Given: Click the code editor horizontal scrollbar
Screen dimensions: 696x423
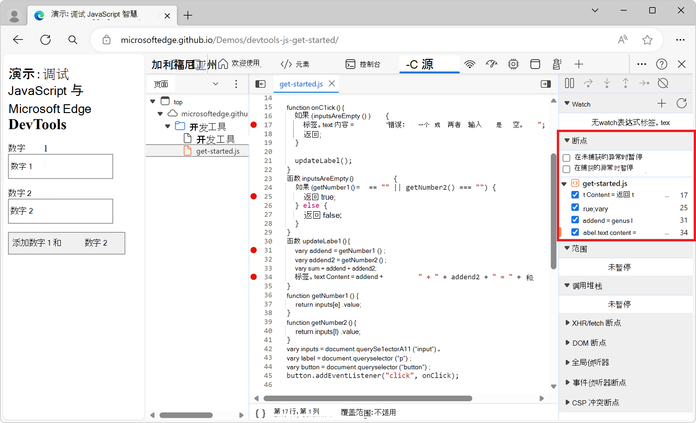Looking at the screenshot, I should pyautogui.click(x=367, y=398).
